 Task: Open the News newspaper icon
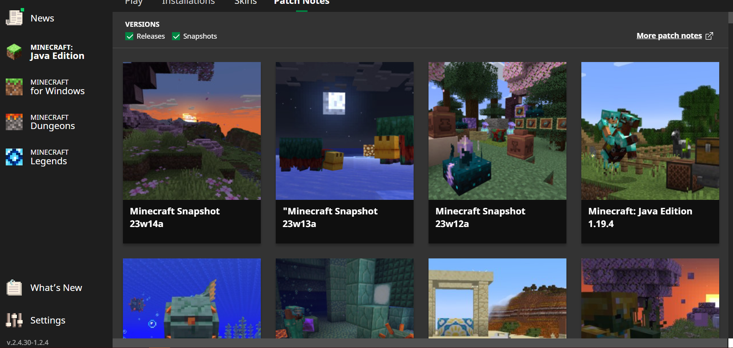point(15,18)
